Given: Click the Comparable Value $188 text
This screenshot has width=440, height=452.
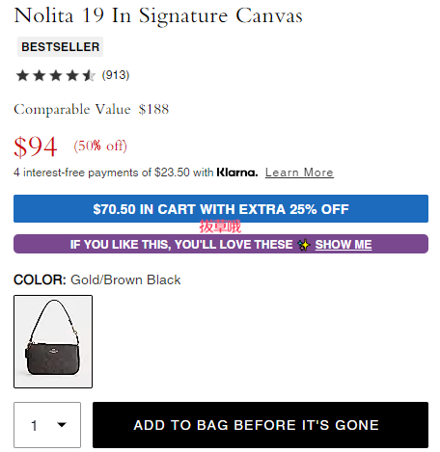Looking at the screenshot, I should pyautogui.click(x=91, y=109).
